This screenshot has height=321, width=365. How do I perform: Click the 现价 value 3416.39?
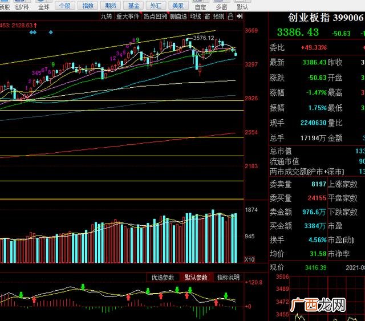click(x=315, y=268)
